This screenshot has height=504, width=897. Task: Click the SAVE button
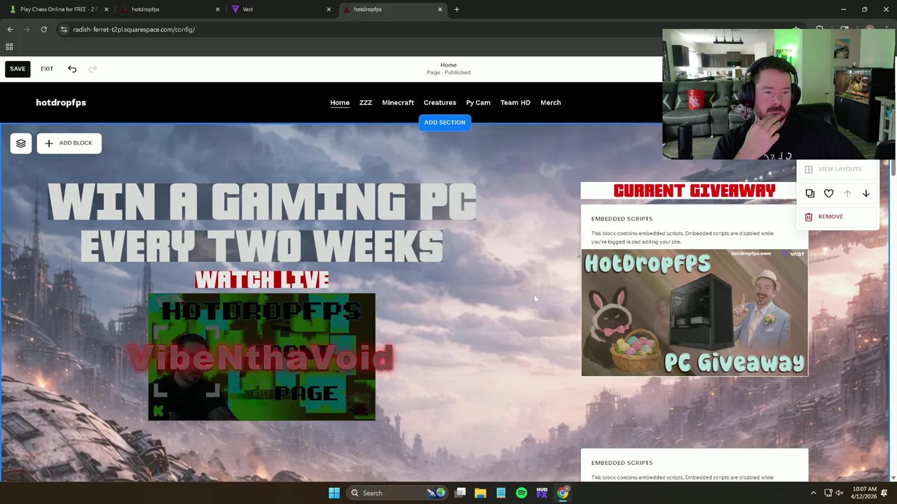18,69
